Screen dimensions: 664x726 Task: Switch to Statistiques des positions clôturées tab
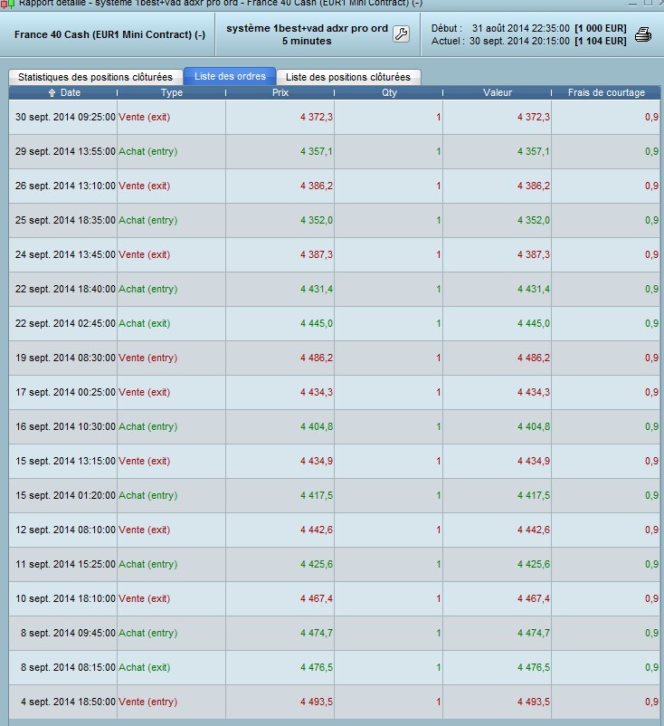click(95, 77)
